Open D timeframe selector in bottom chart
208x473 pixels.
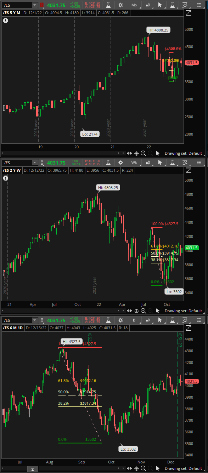click(x=134, y=320)
